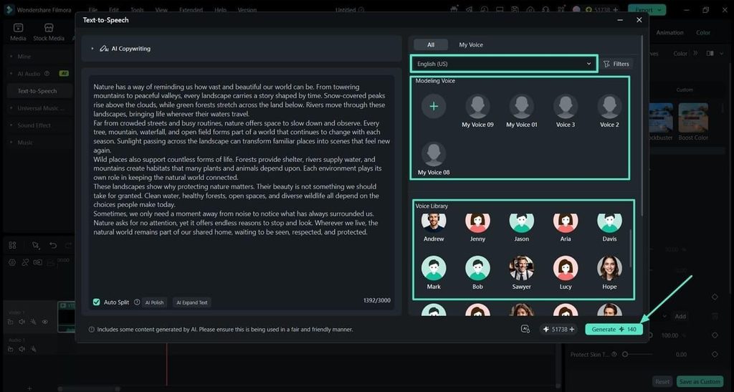
Task: Select the My Voice 09 avatar
Action: point(477,106)
